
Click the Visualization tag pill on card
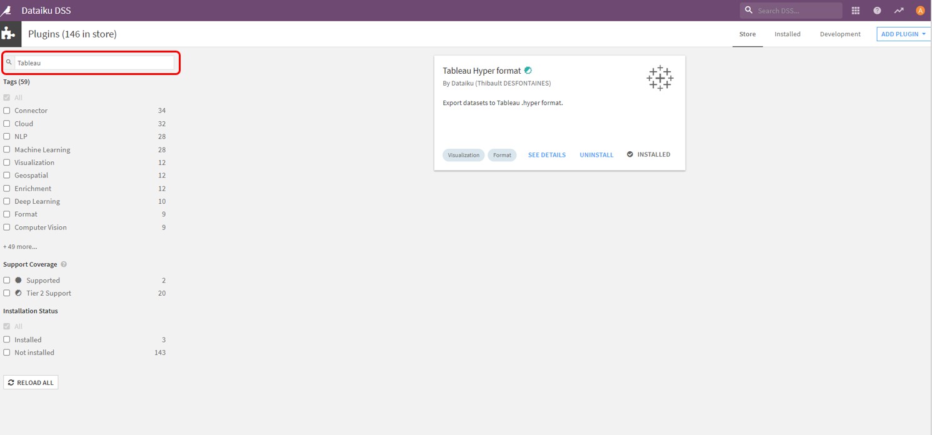click(x=464, y=155)
